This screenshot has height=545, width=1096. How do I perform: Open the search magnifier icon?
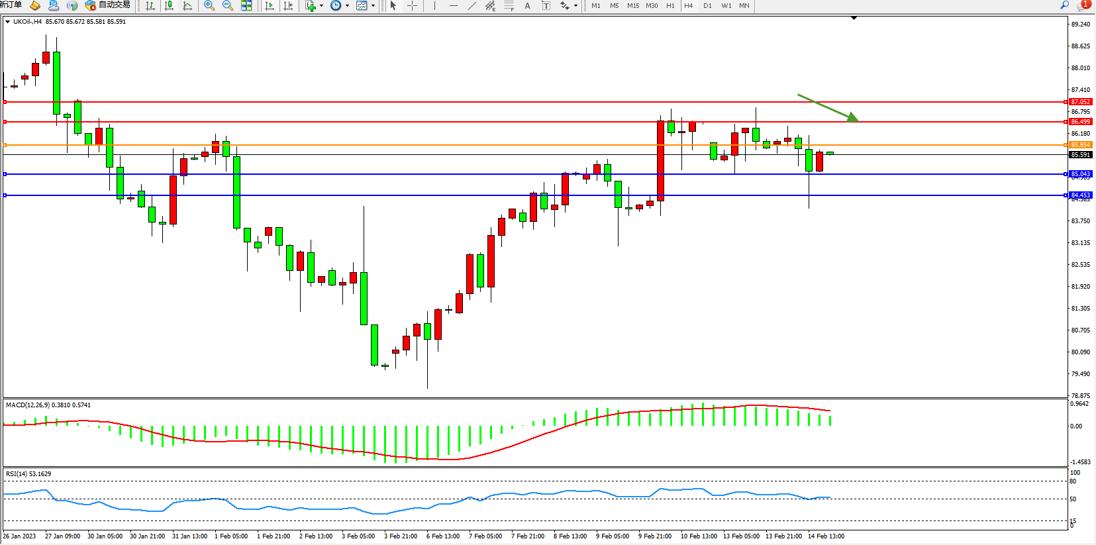1065,5
